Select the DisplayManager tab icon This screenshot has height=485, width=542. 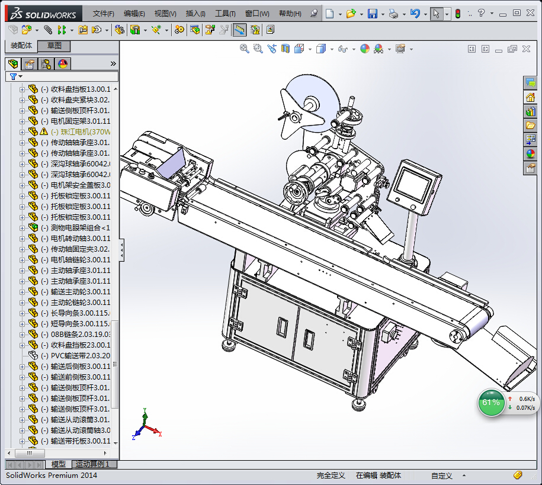point(63,64)
